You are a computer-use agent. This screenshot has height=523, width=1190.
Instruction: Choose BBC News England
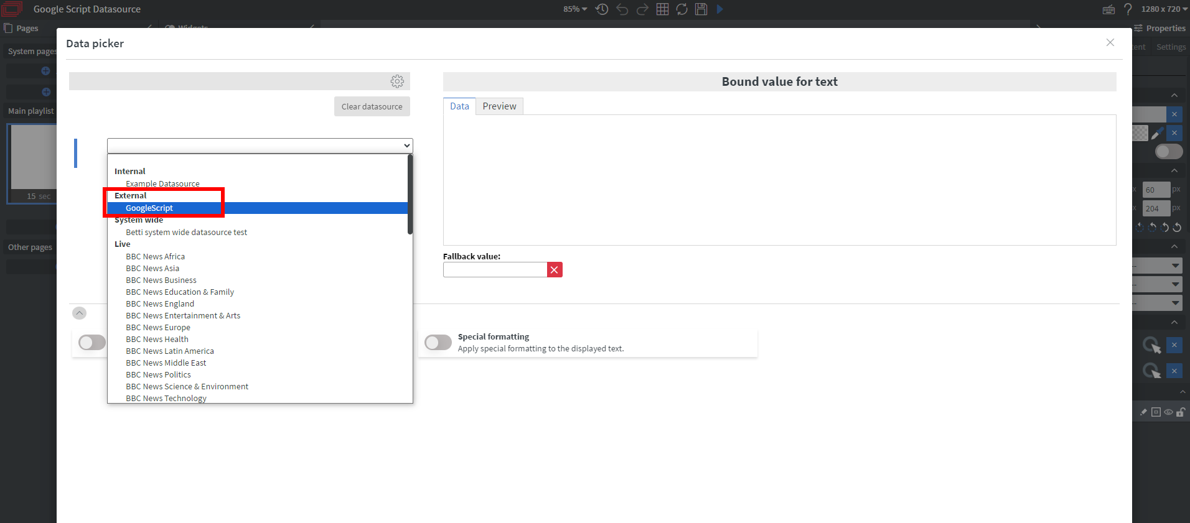(160, 303)
